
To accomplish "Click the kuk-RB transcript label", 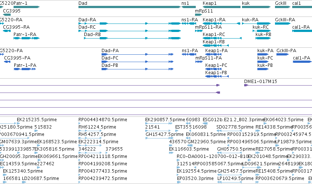I will (263, 35).
